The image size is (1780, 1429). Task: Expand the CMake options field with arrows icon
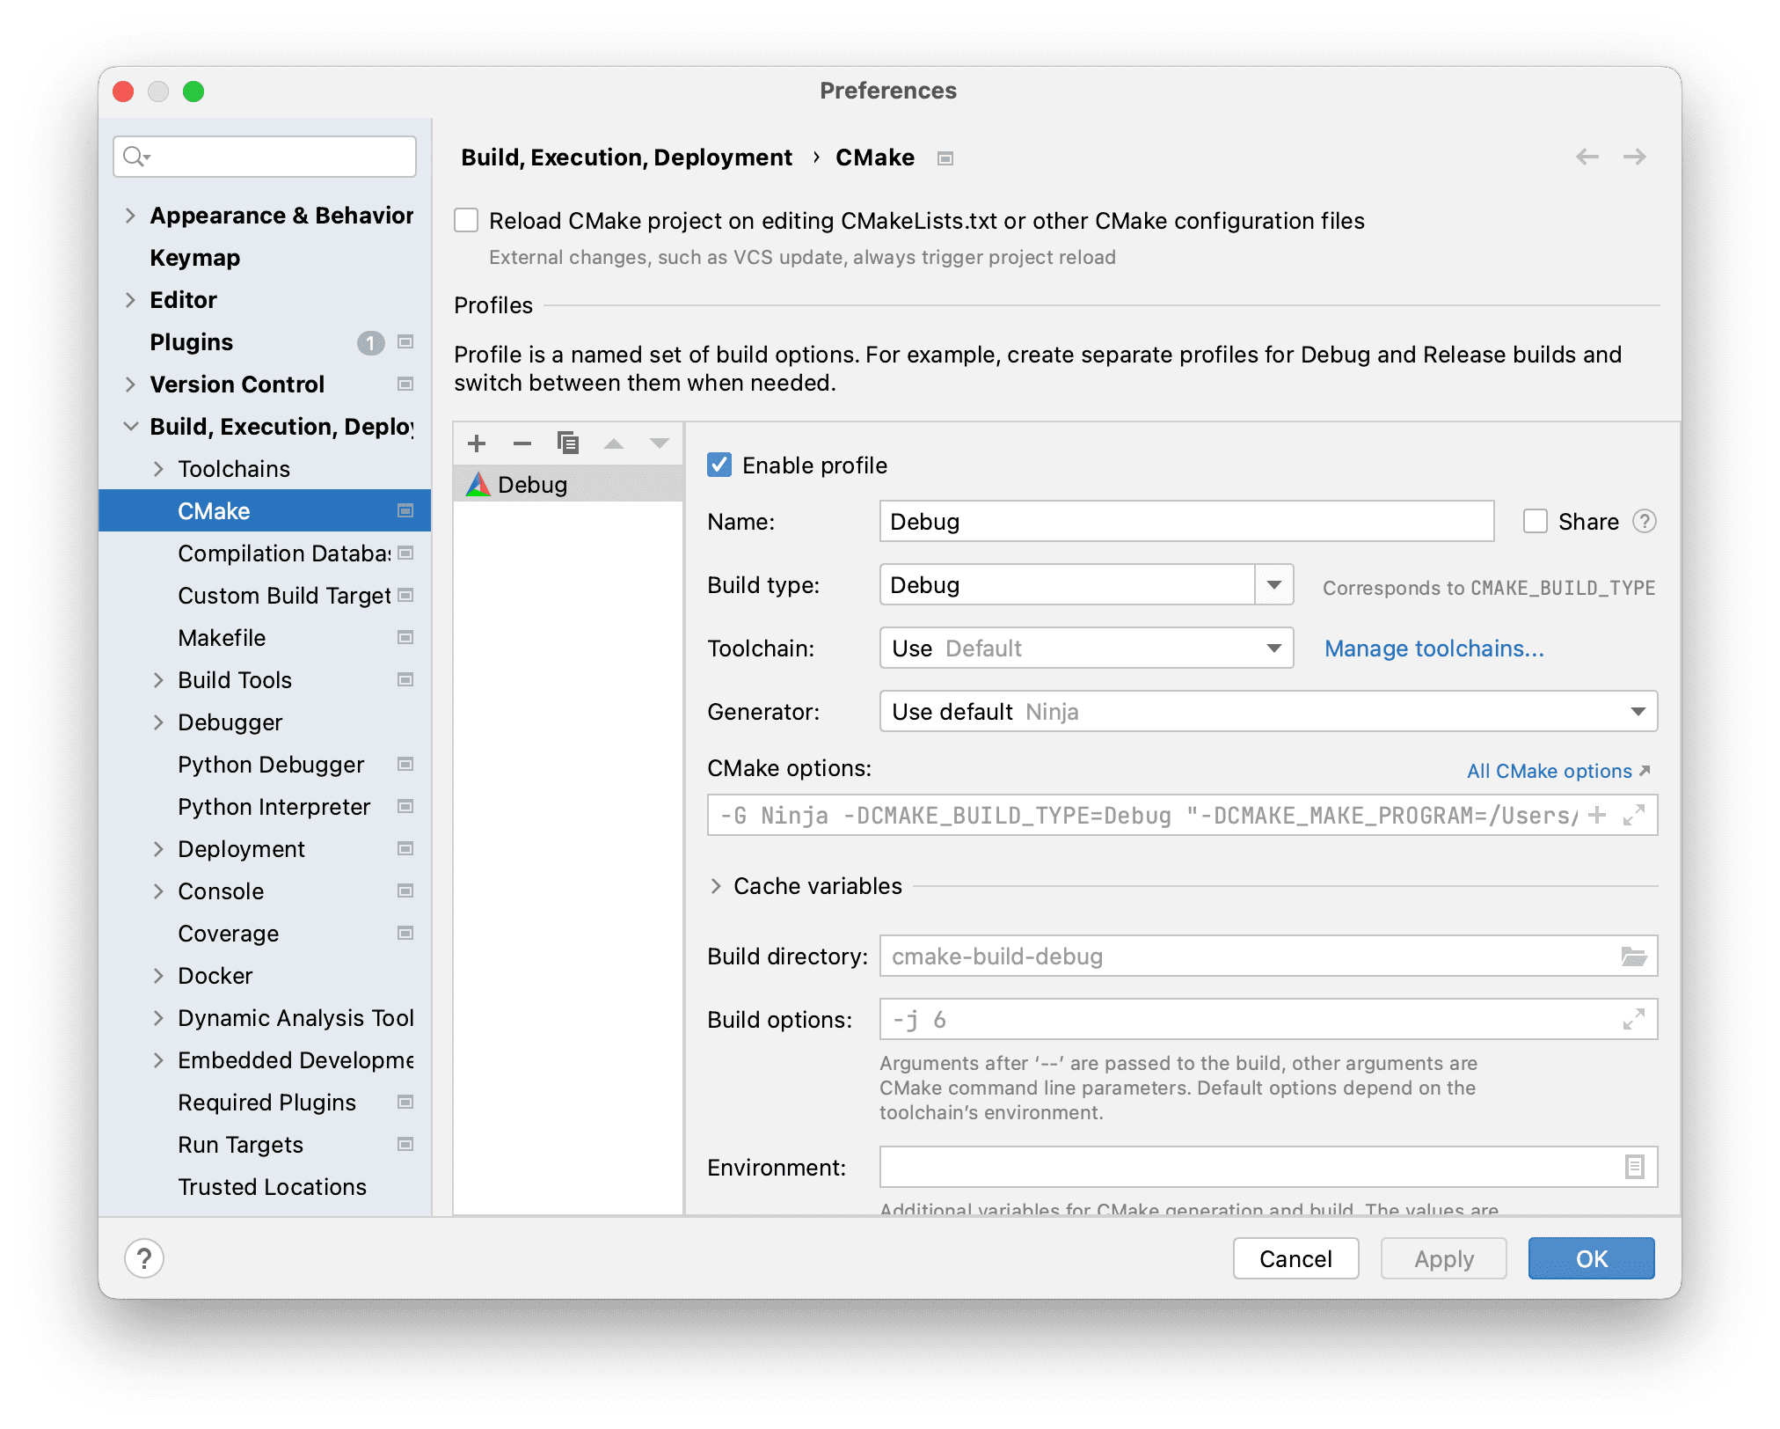point(1633,816)
